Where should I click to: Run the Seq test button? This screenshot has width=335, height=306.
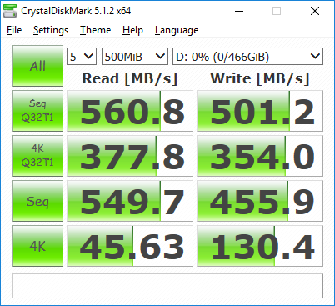tap(37, 201)
